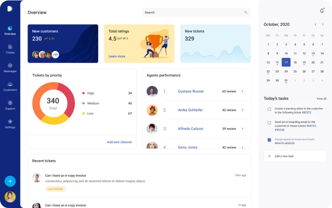Select October 17 in calendar
Viewport: 332px width, 208px height.
pyautogui.click(x=286, y=62)
